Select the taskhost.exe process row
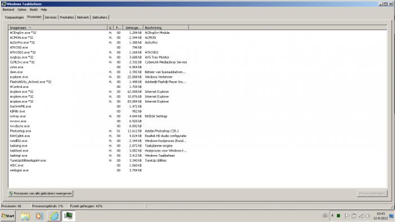395x222 pixels. click(x=99, y=150)
